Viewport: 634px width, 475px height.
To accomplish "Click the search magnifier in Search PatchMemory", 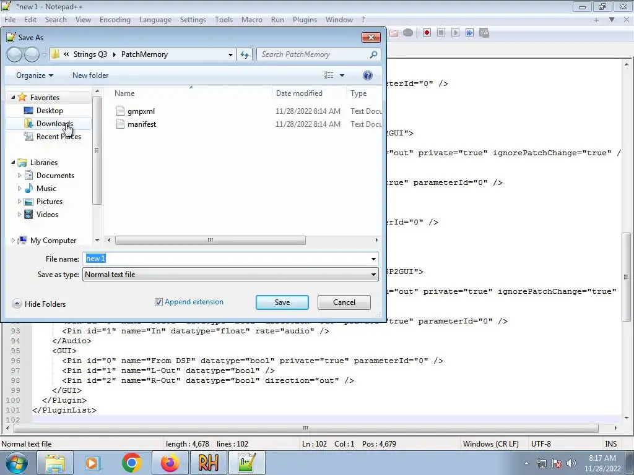I will point(373,54).
